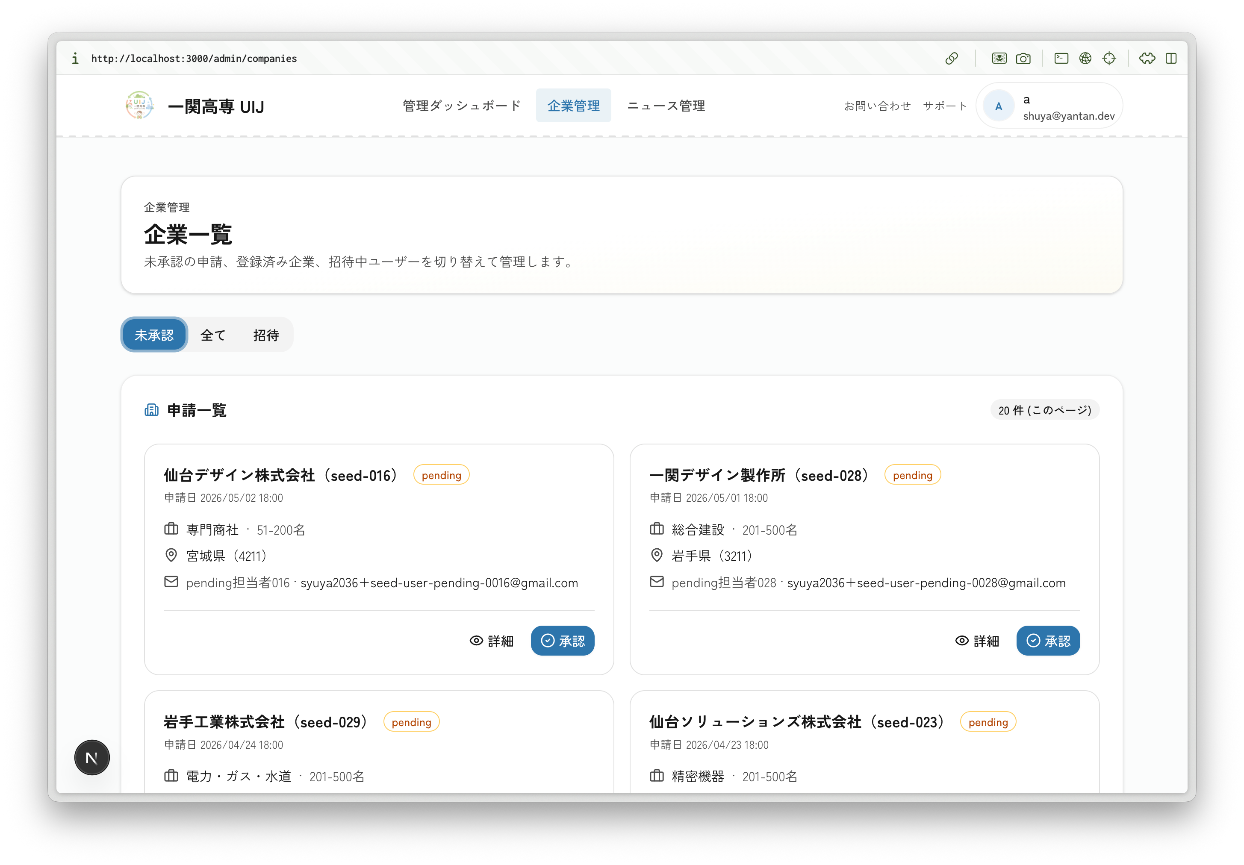The height and width of the screenshot is (865, 1244).
Task: Open the お問い合わせ link
Action: tap(877, 106)
